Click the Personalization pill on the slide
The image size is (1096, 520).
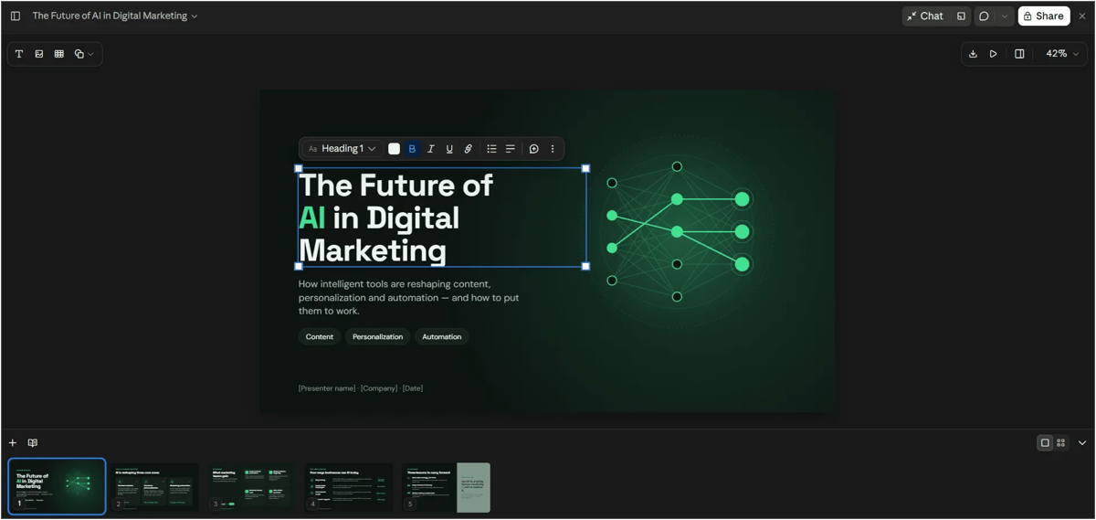(x=377, y=337)
